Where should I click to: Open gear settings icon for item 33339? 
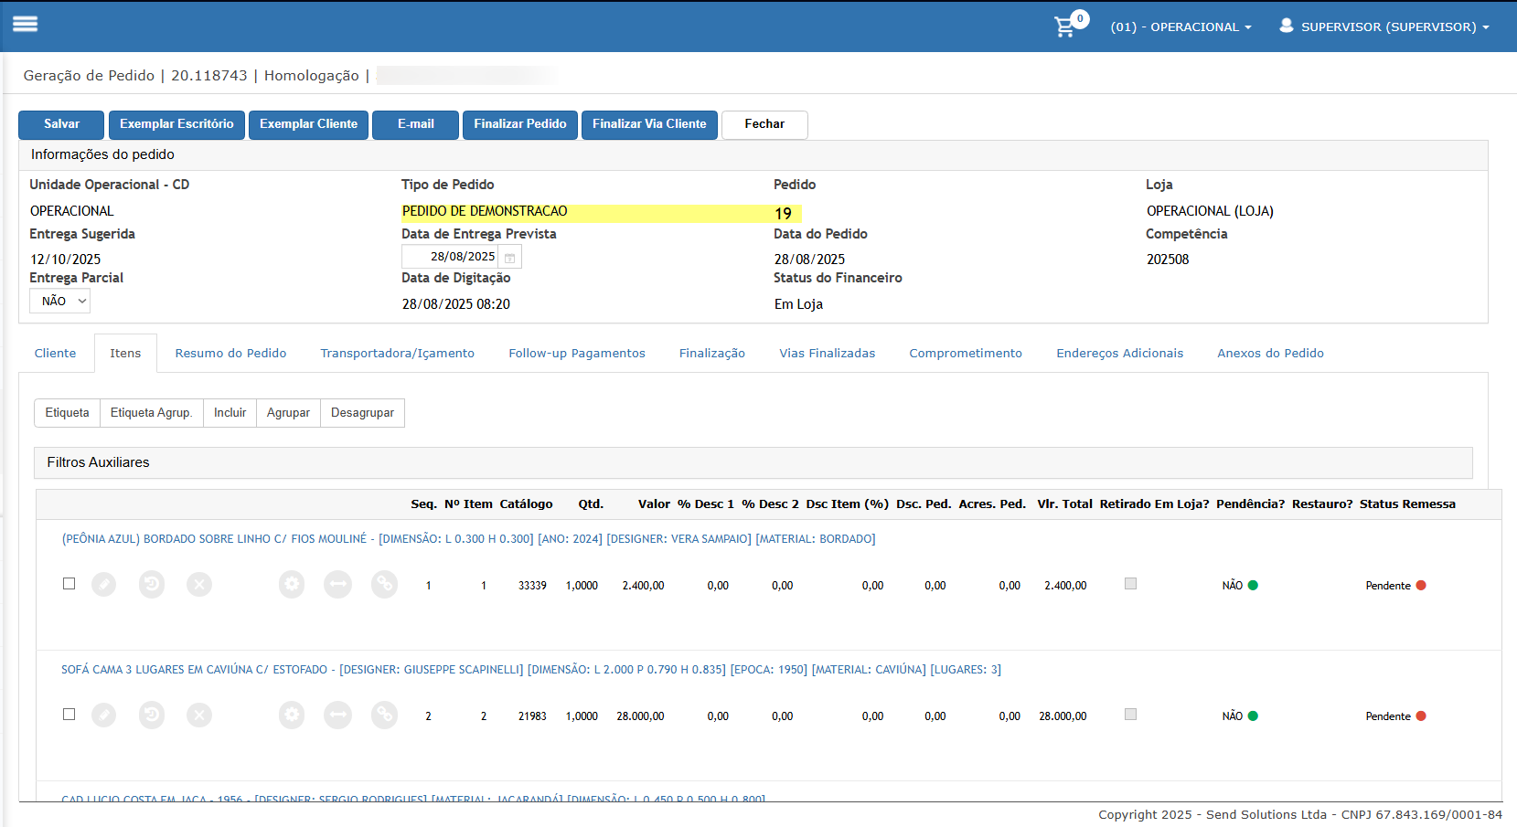point(292,585)
